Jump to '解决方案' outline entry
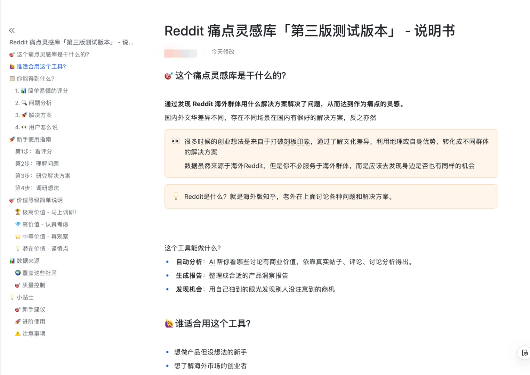530x375 pixels. pyautogui.click(x=33, y=115)
